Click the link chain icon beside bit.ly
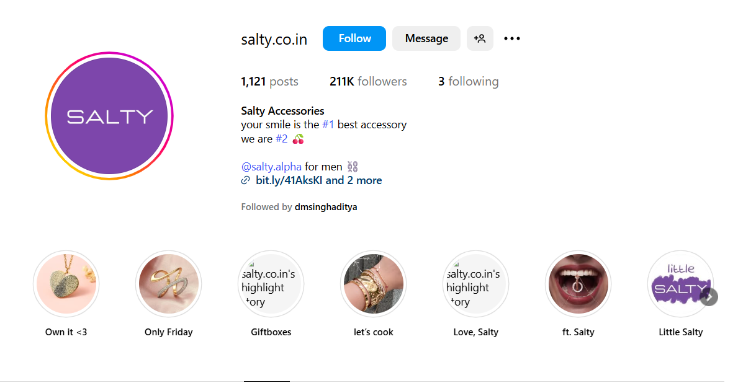 tap(246, 180)
